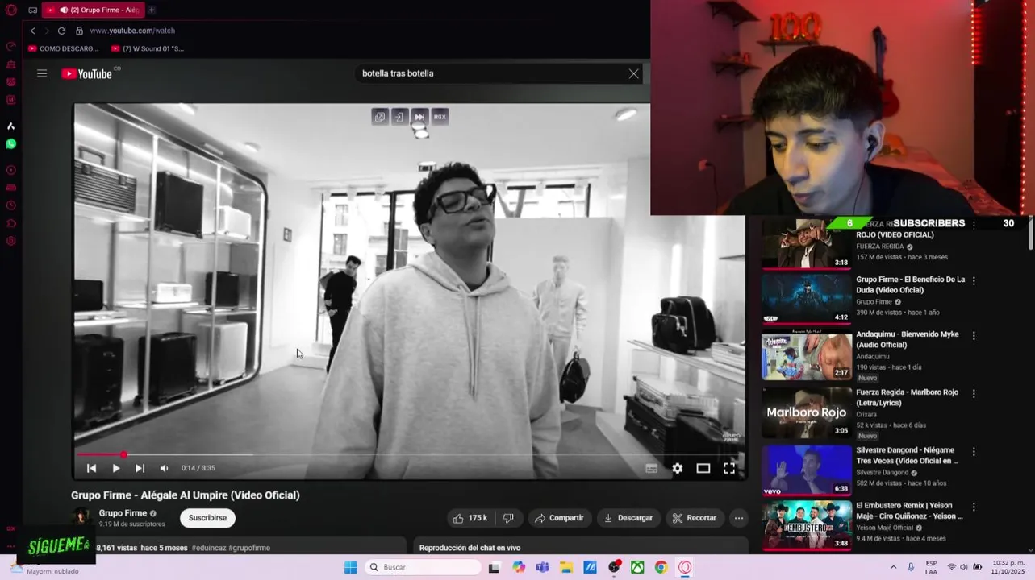Open 'El Beneficio De La Duda' video thumbnail

pos(807,299)
